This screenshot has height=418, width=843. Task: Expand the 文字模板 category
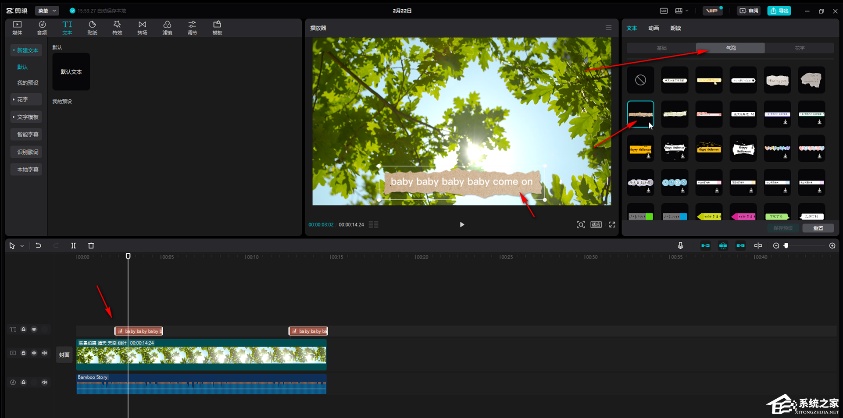pyautogui.click(x=26, y=117)
